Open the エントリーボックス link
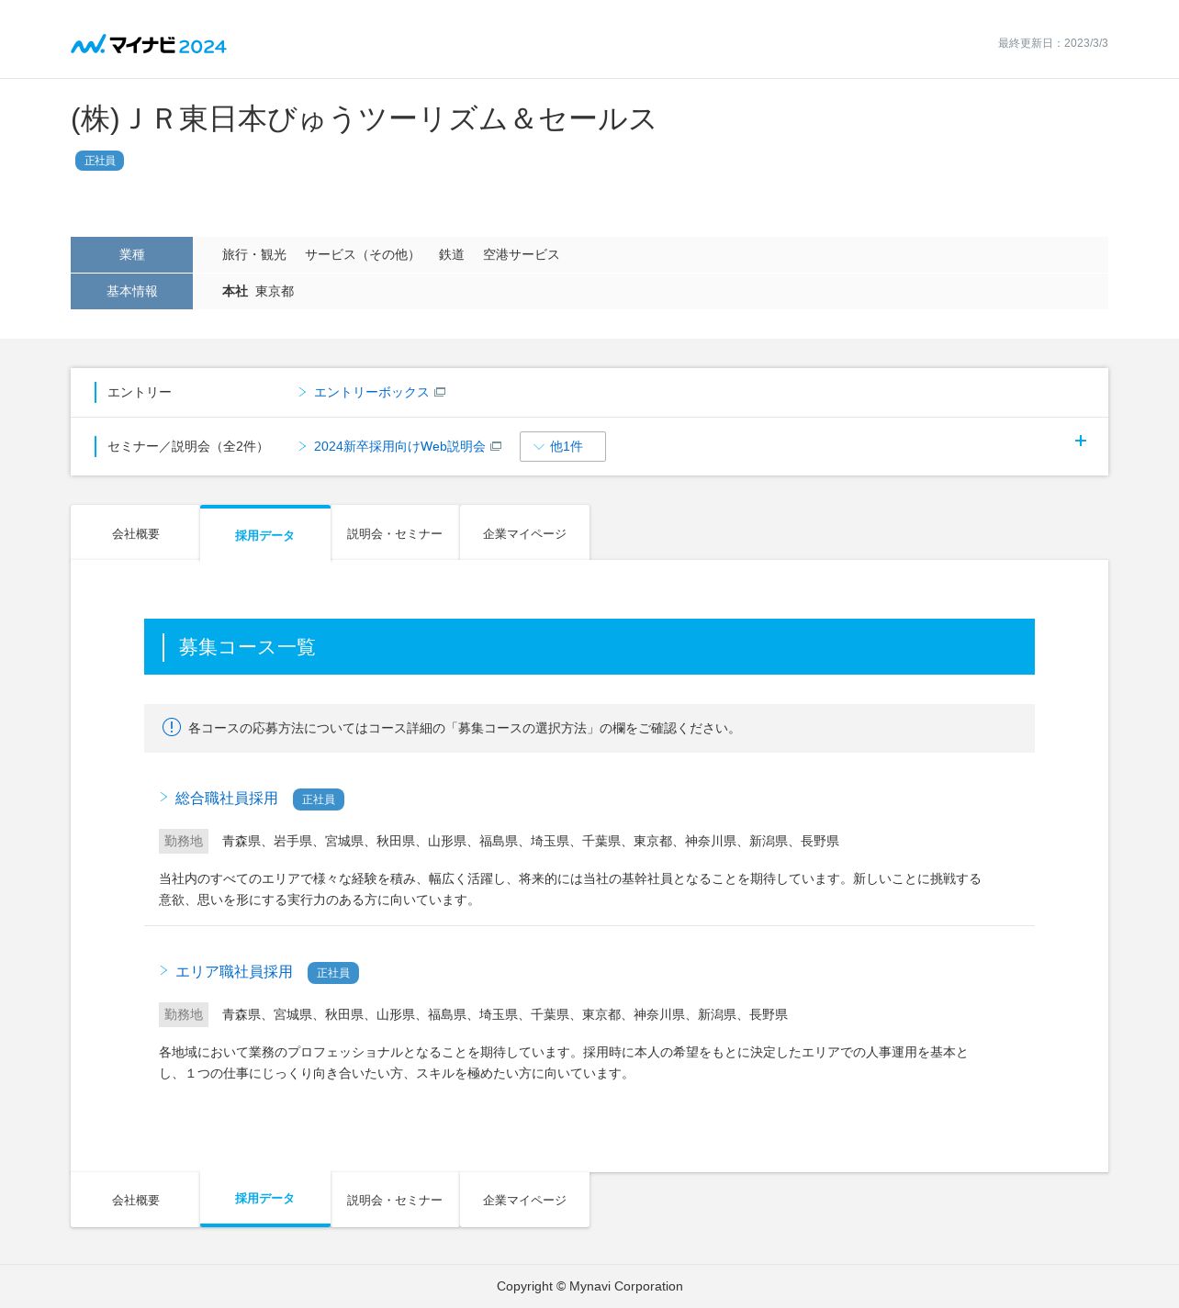Image resolution: width=1179 pixels, height=1308 pixels. pos(371,392)
